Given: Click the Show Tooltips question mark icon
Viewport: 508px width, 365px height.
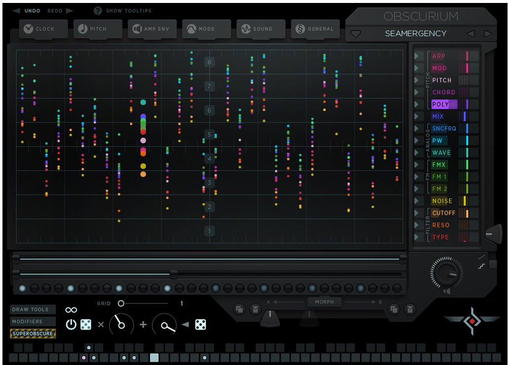Looking at the screenshot, I should [x=98, y=11].
